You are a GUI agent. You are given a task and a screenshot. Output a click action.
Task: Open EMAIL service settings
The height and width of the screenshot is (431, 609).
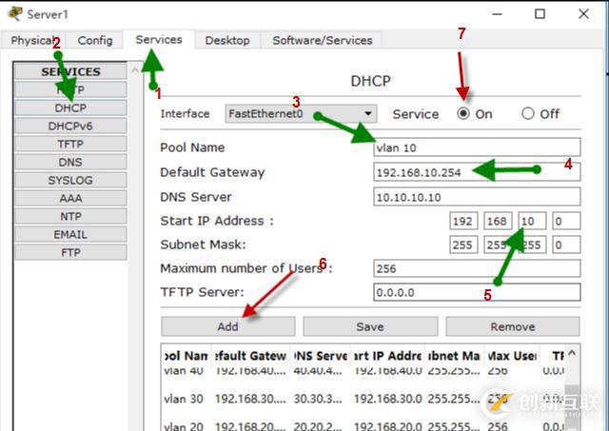pyautogui.click(x=70, y=234)
